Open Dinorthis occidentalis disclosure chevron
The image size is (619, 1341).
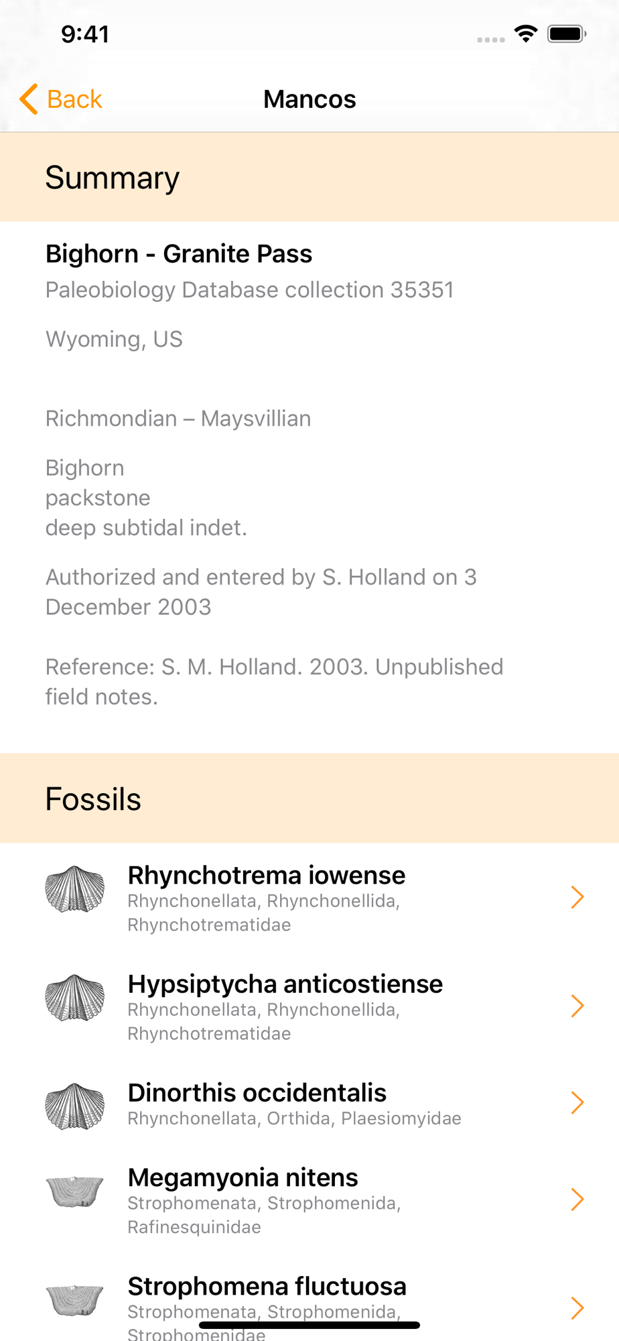tap(577, 1102)
